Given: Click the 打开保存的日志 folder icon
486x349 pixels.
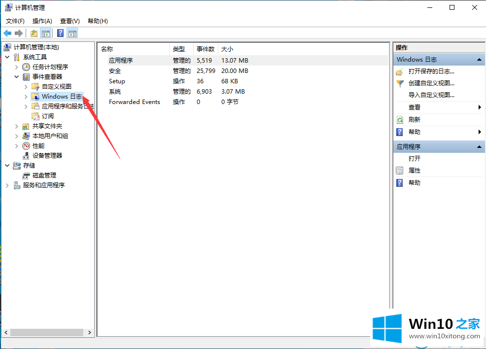Looking at the screenshot, I should point(400,72).
